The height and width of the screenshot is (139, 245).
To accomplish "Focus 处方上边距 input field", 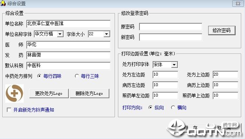I will click(x=225, y=75).
